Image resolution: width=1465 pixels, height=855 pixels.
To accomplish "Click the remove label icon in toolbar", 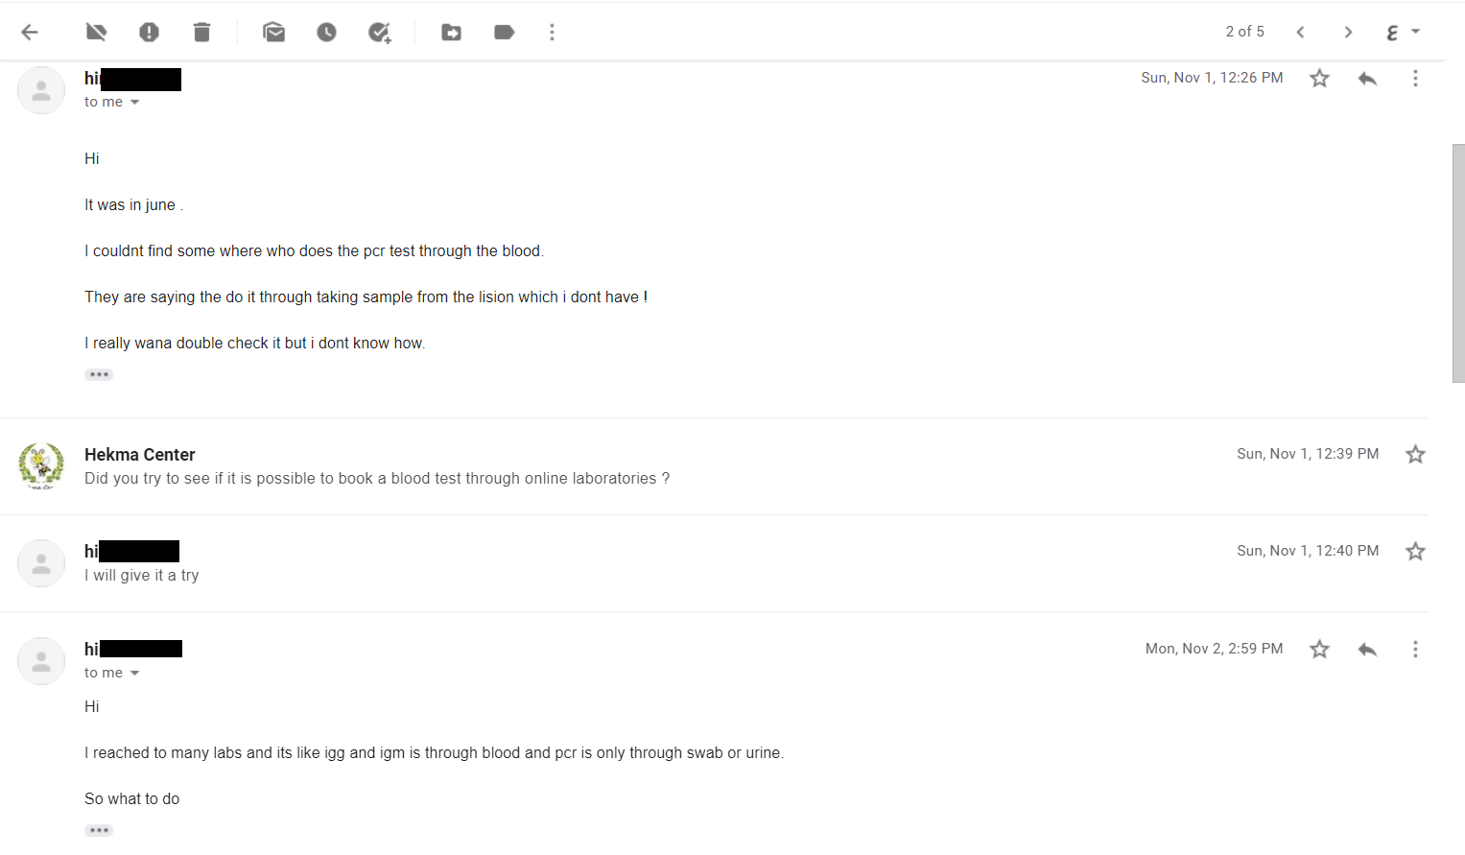I will [x=96, y=33].
